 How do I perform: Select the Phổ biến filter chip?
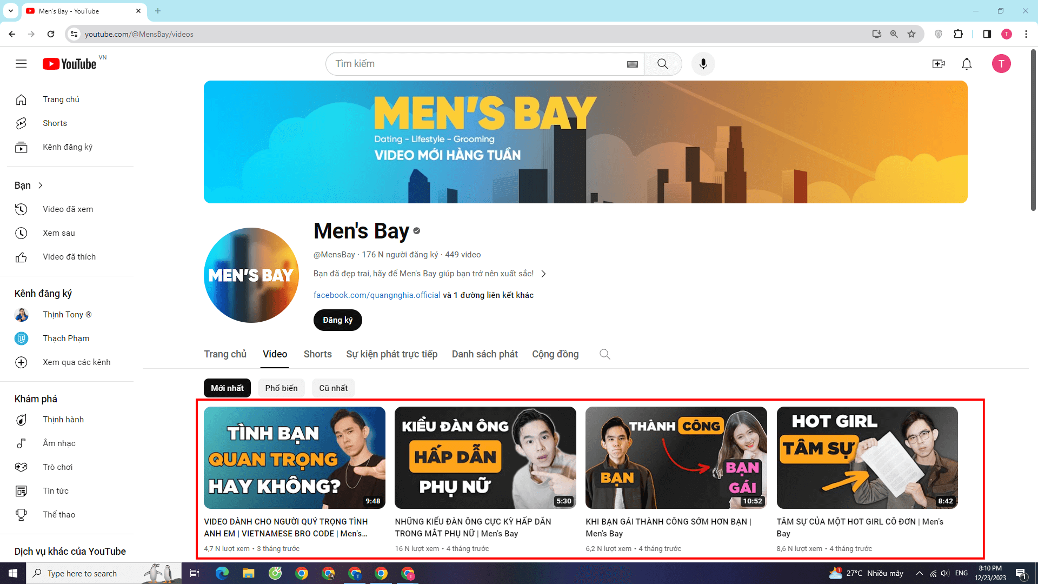(281, 388)
